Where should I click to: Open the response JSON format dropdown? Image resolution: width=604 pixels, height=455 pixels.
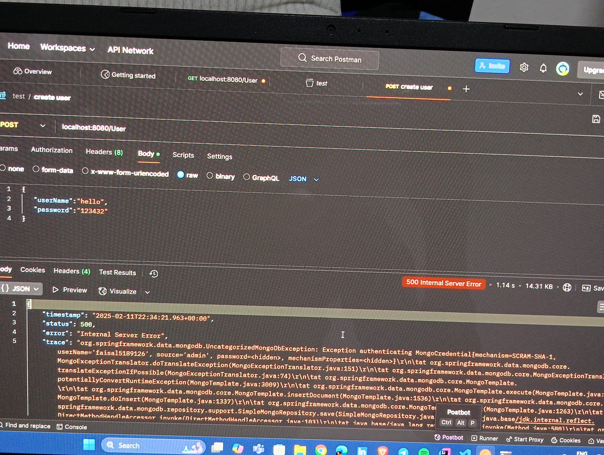pyautogui.click(x=21, y=289)
